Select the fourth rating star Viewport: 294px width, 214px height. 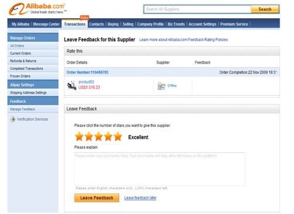coord(108,136)
